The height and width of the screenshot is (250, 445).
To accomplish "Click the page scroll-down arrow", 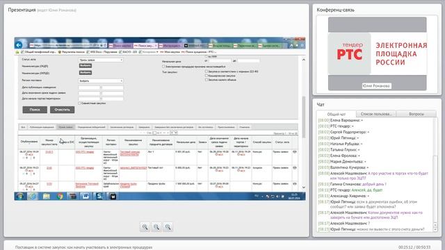I will [303, 187].
